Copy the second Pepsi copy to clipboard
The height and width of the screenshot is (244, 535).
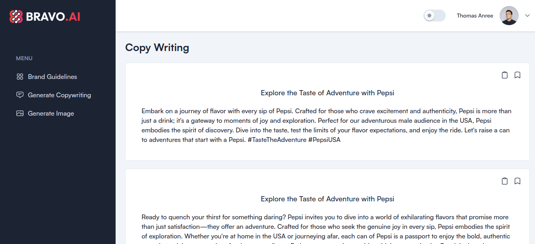pos(505,181)
